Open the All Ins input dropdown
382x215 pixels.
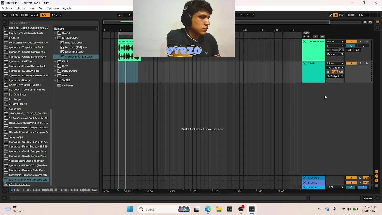point(335,63)
